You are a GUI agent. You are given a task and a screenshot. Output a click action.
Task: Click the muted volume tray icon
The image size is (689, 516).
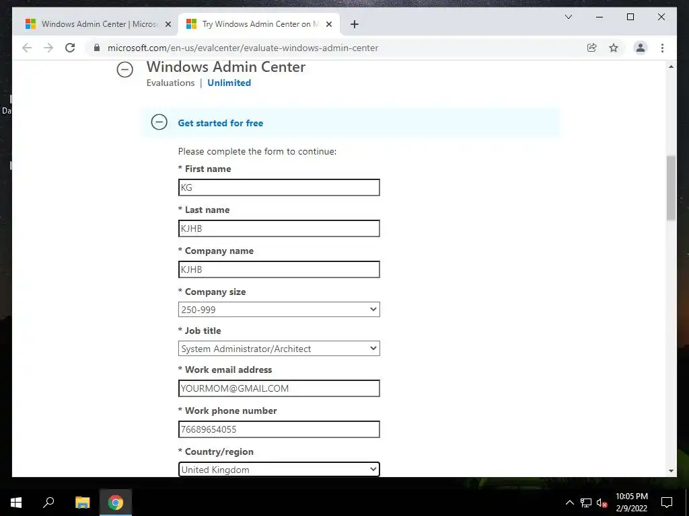pyautogui.click(x=602, y=503)
